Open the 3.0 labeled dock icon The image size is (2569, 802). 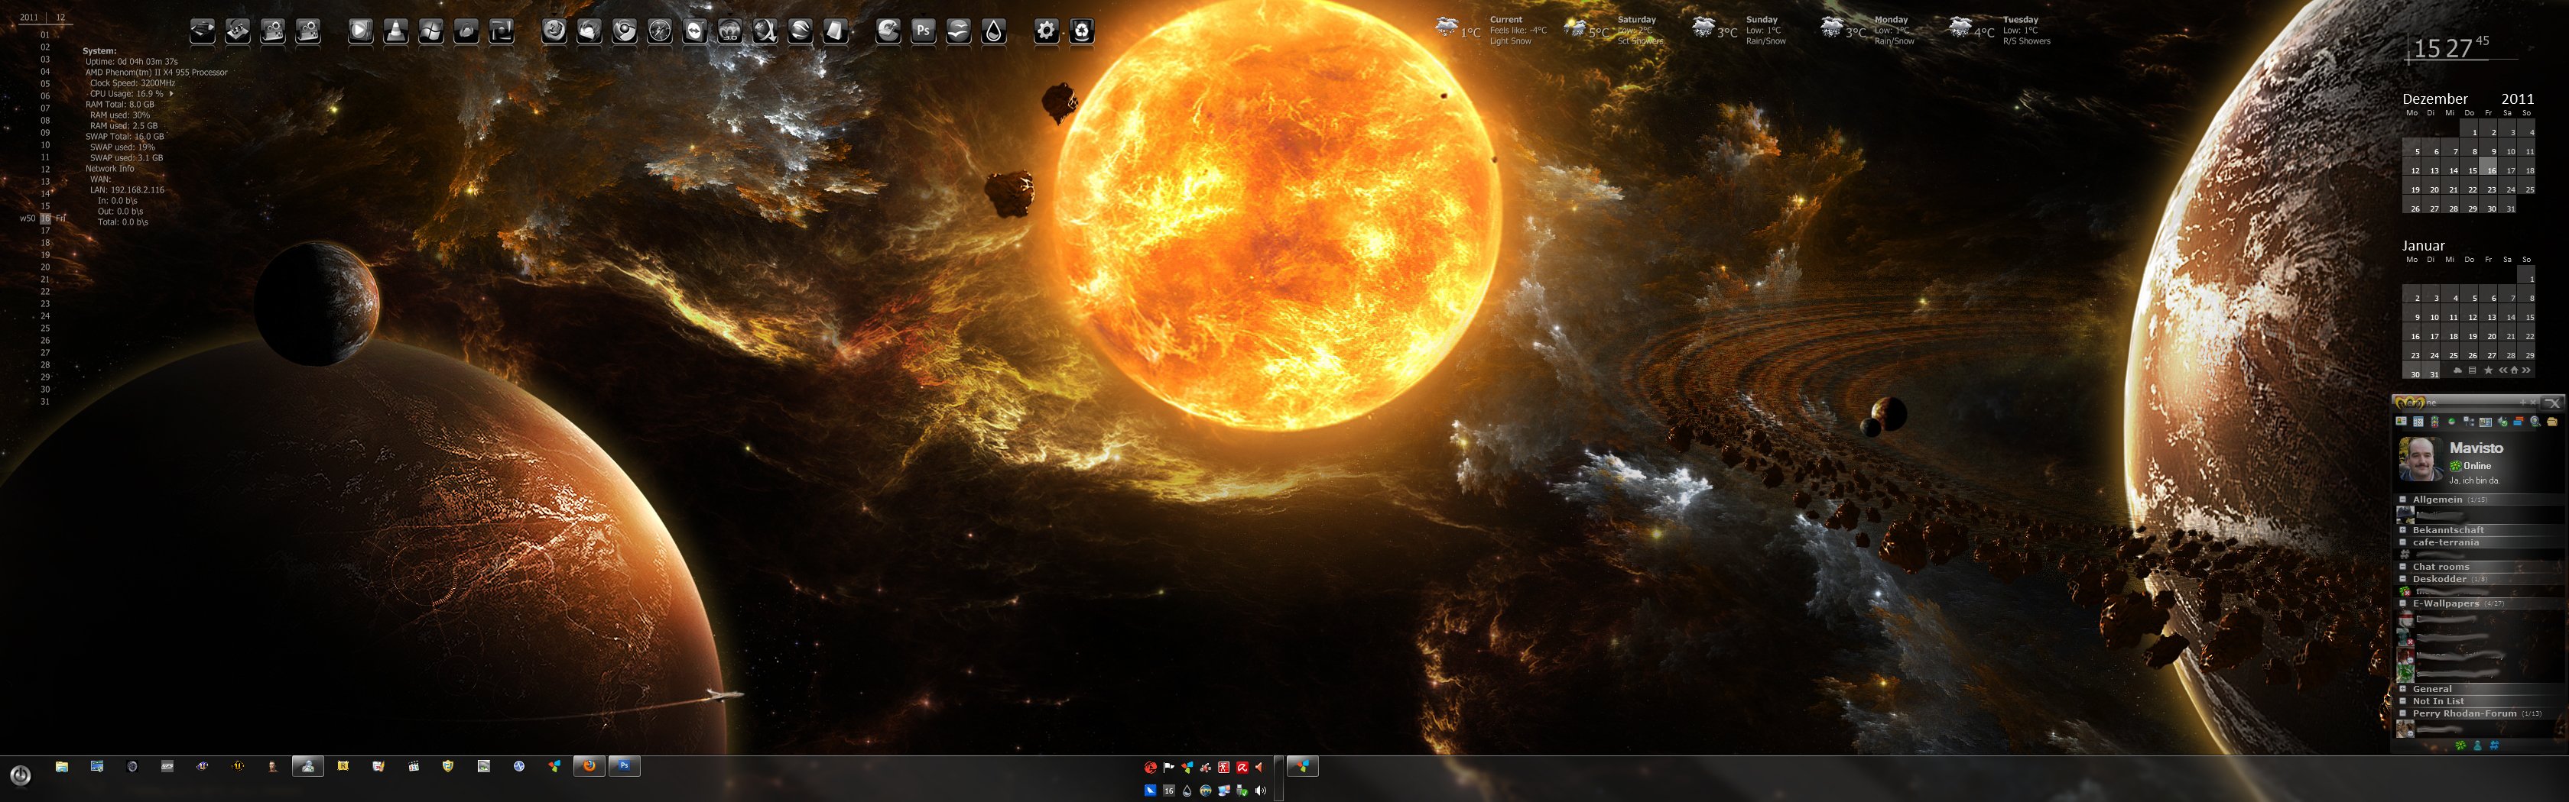coord(730,31)
